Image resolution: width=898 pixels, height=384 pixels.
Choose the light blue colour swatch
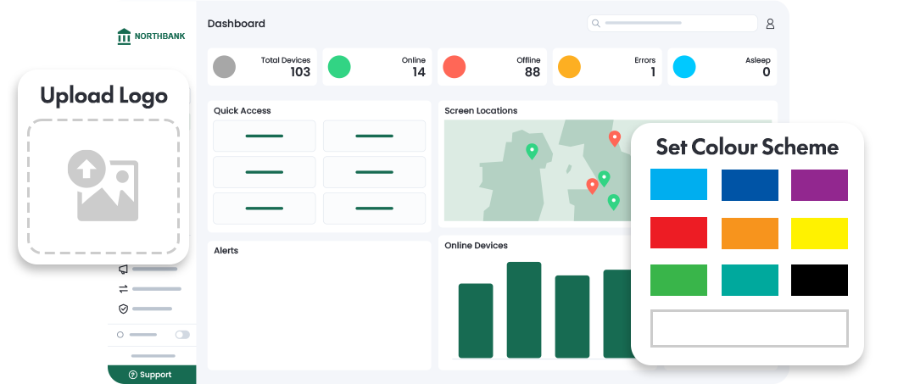678,185
